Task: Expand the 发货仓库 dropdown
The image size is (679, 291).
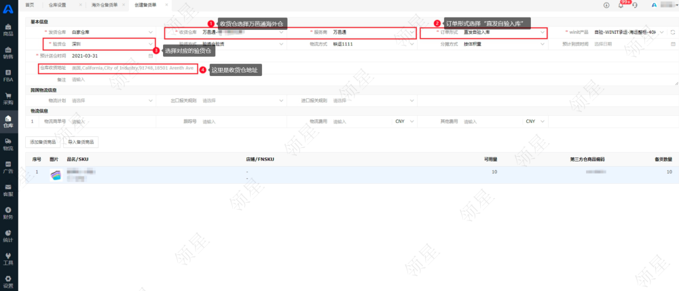Action: point(112,32)
